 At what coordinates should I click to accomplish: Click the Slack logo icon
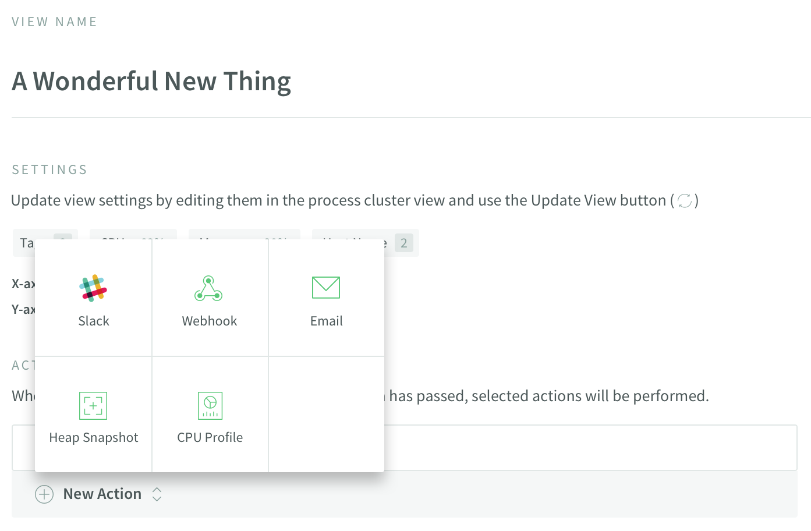(x=93, y=288)
